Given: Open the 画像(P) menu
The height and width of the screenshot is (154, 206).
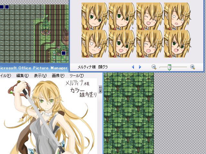Looking at the screenshot, I should 58,76.
